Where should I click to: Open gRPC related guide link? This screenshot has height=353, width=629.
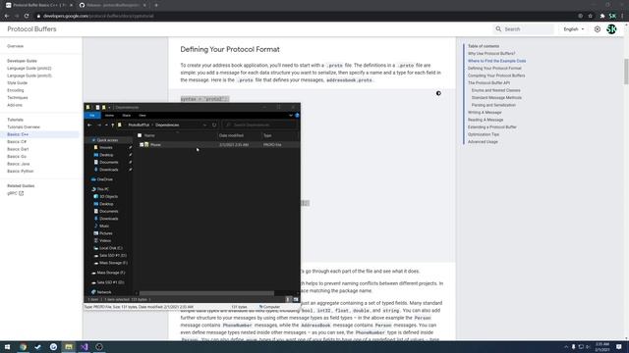pos(16,193)
